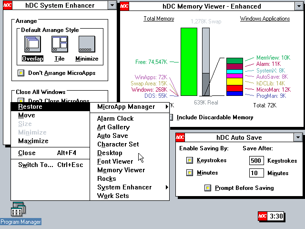The image size is (305, 229).
Task: Open Desktop from the menu
Action: click(x=129, y=153)
